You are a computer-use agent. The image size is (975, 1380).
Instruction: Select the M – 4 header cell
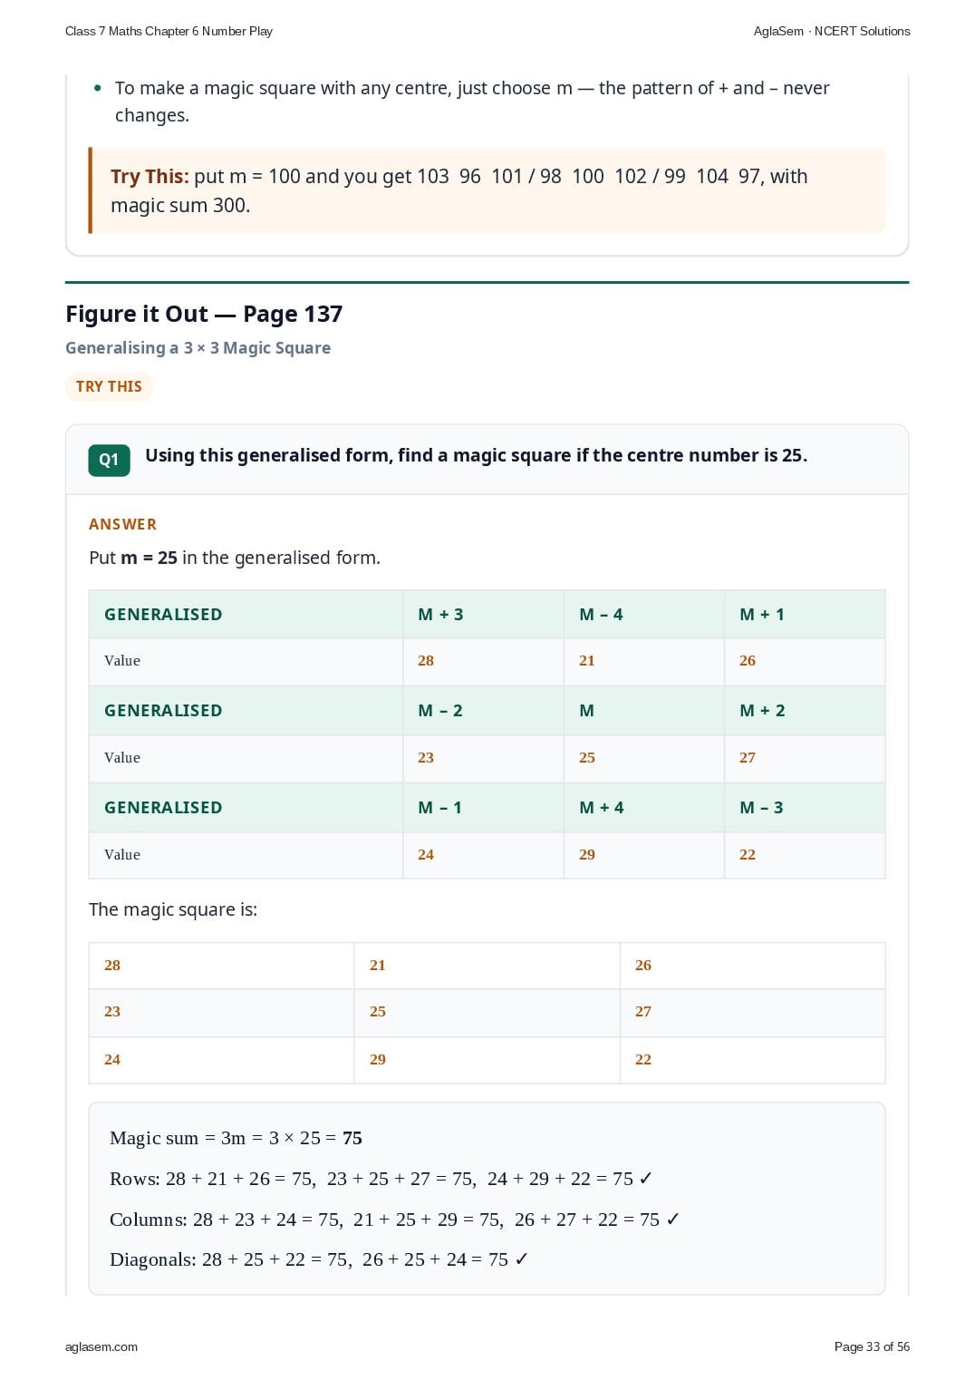pos(644,614)
